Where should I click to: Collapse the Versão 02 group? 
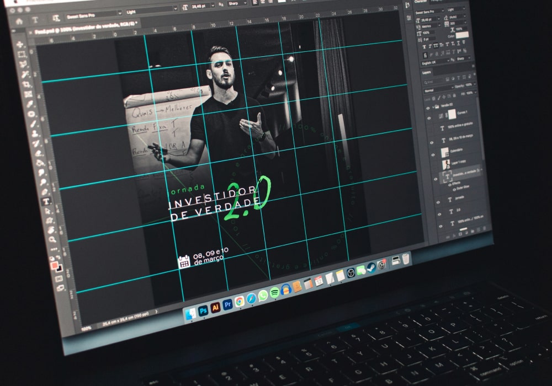pos(433,108)
